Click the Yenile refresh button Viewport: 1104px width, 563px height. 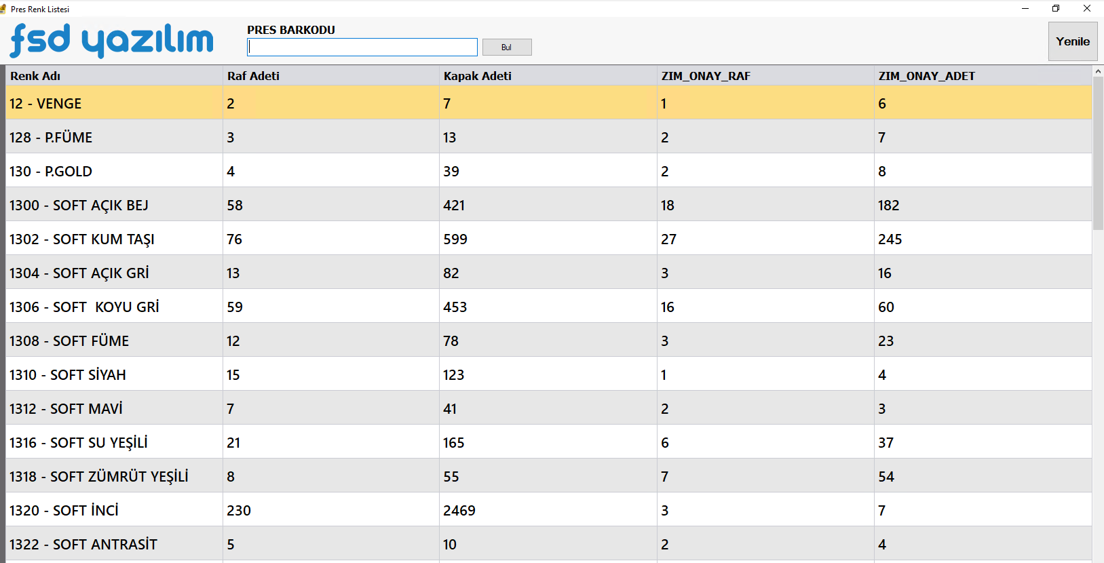tap(1073, 41)
